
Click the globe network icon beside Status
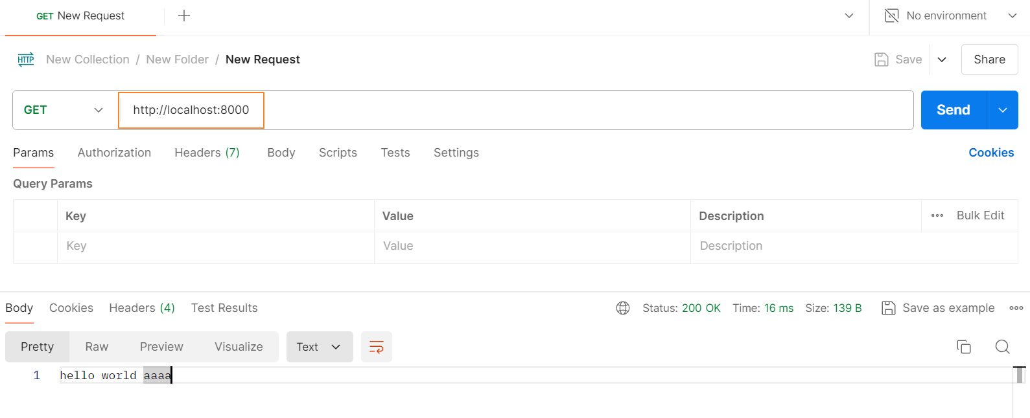(623, 308)
